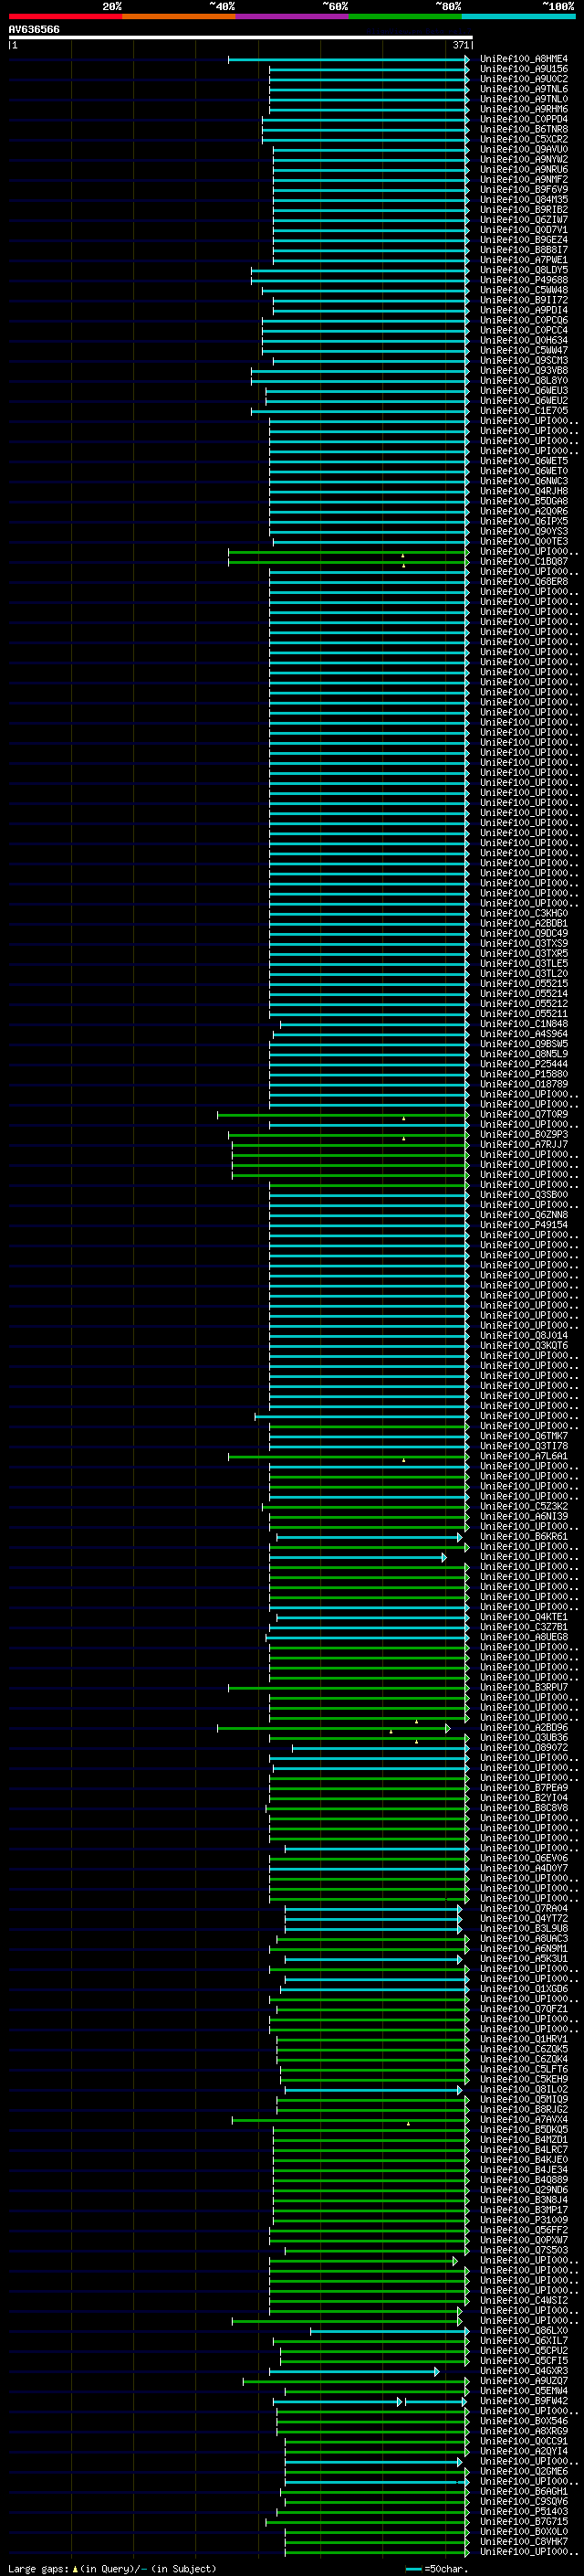The height and width of the screenshot is (2576, 584).
Task: Open hit UniRef100_Q6ZNN8
Action: (524, 1215)
